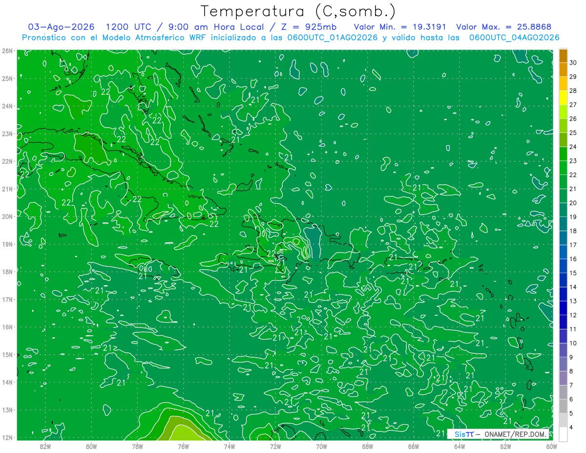Viewport: 586px width, 453px height.
Task: Click the legend value 12
Action: tap(573, 315)
